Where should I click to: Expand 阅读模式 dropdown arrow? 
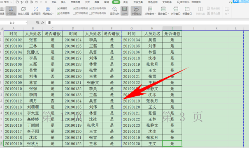(53, 14)
